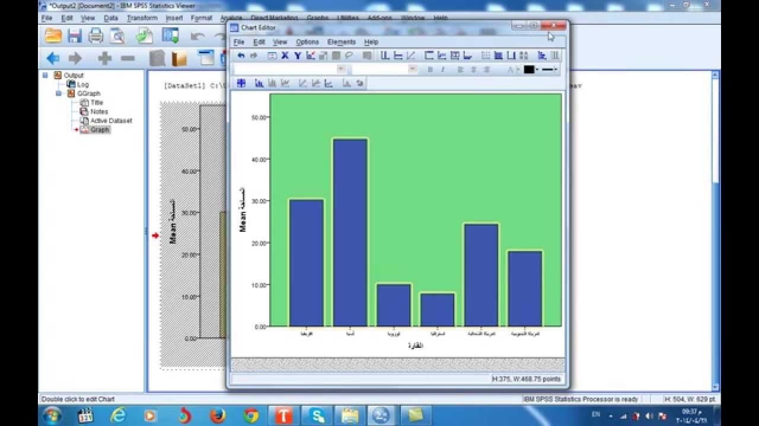This screenshot has height=426, width=759.
Task: Open font family dropdown in Chart Editor
Action: [341, 69]
